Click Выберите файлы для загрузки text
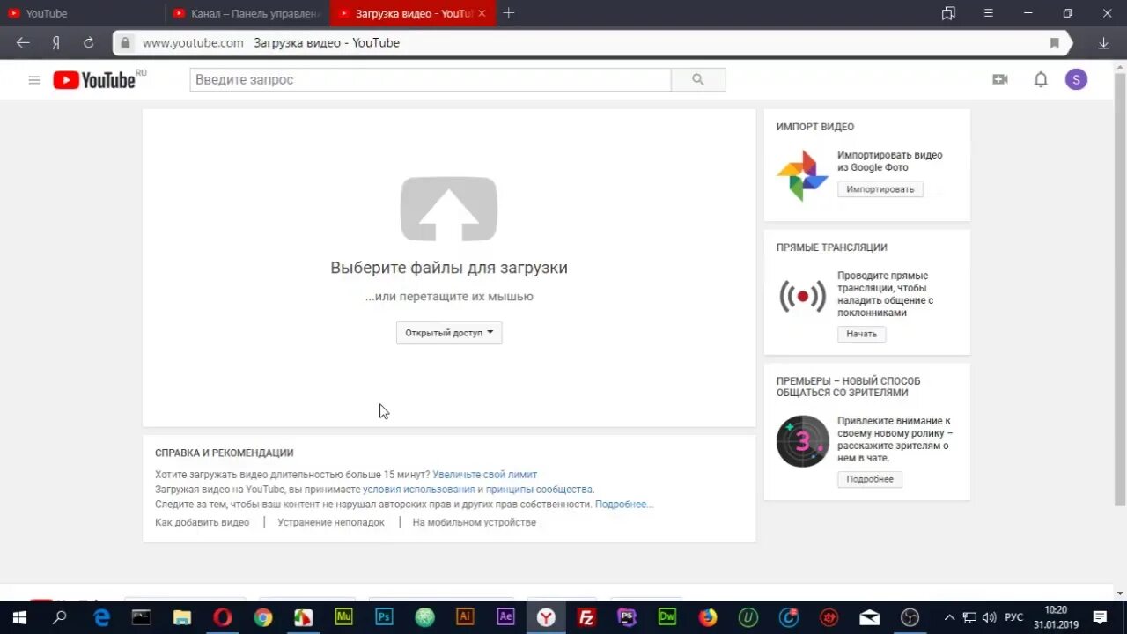 (449, 268)
